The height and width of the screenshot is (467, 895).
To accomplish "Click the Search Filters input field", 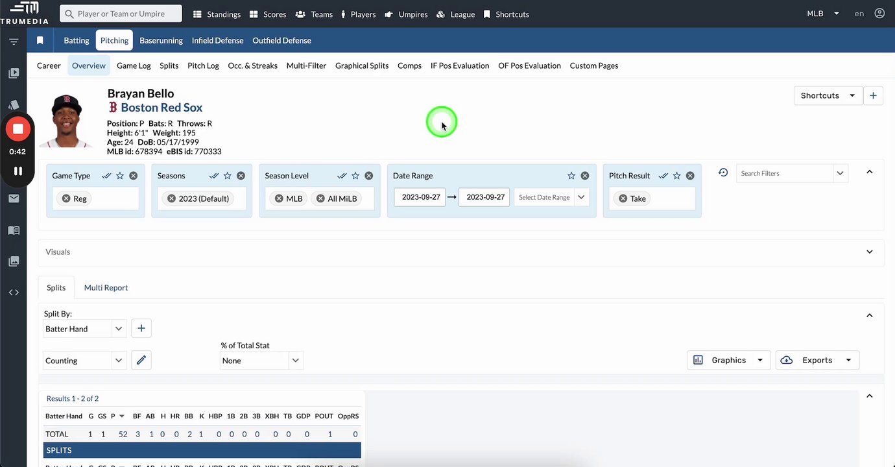I will [x=785, y=173].
